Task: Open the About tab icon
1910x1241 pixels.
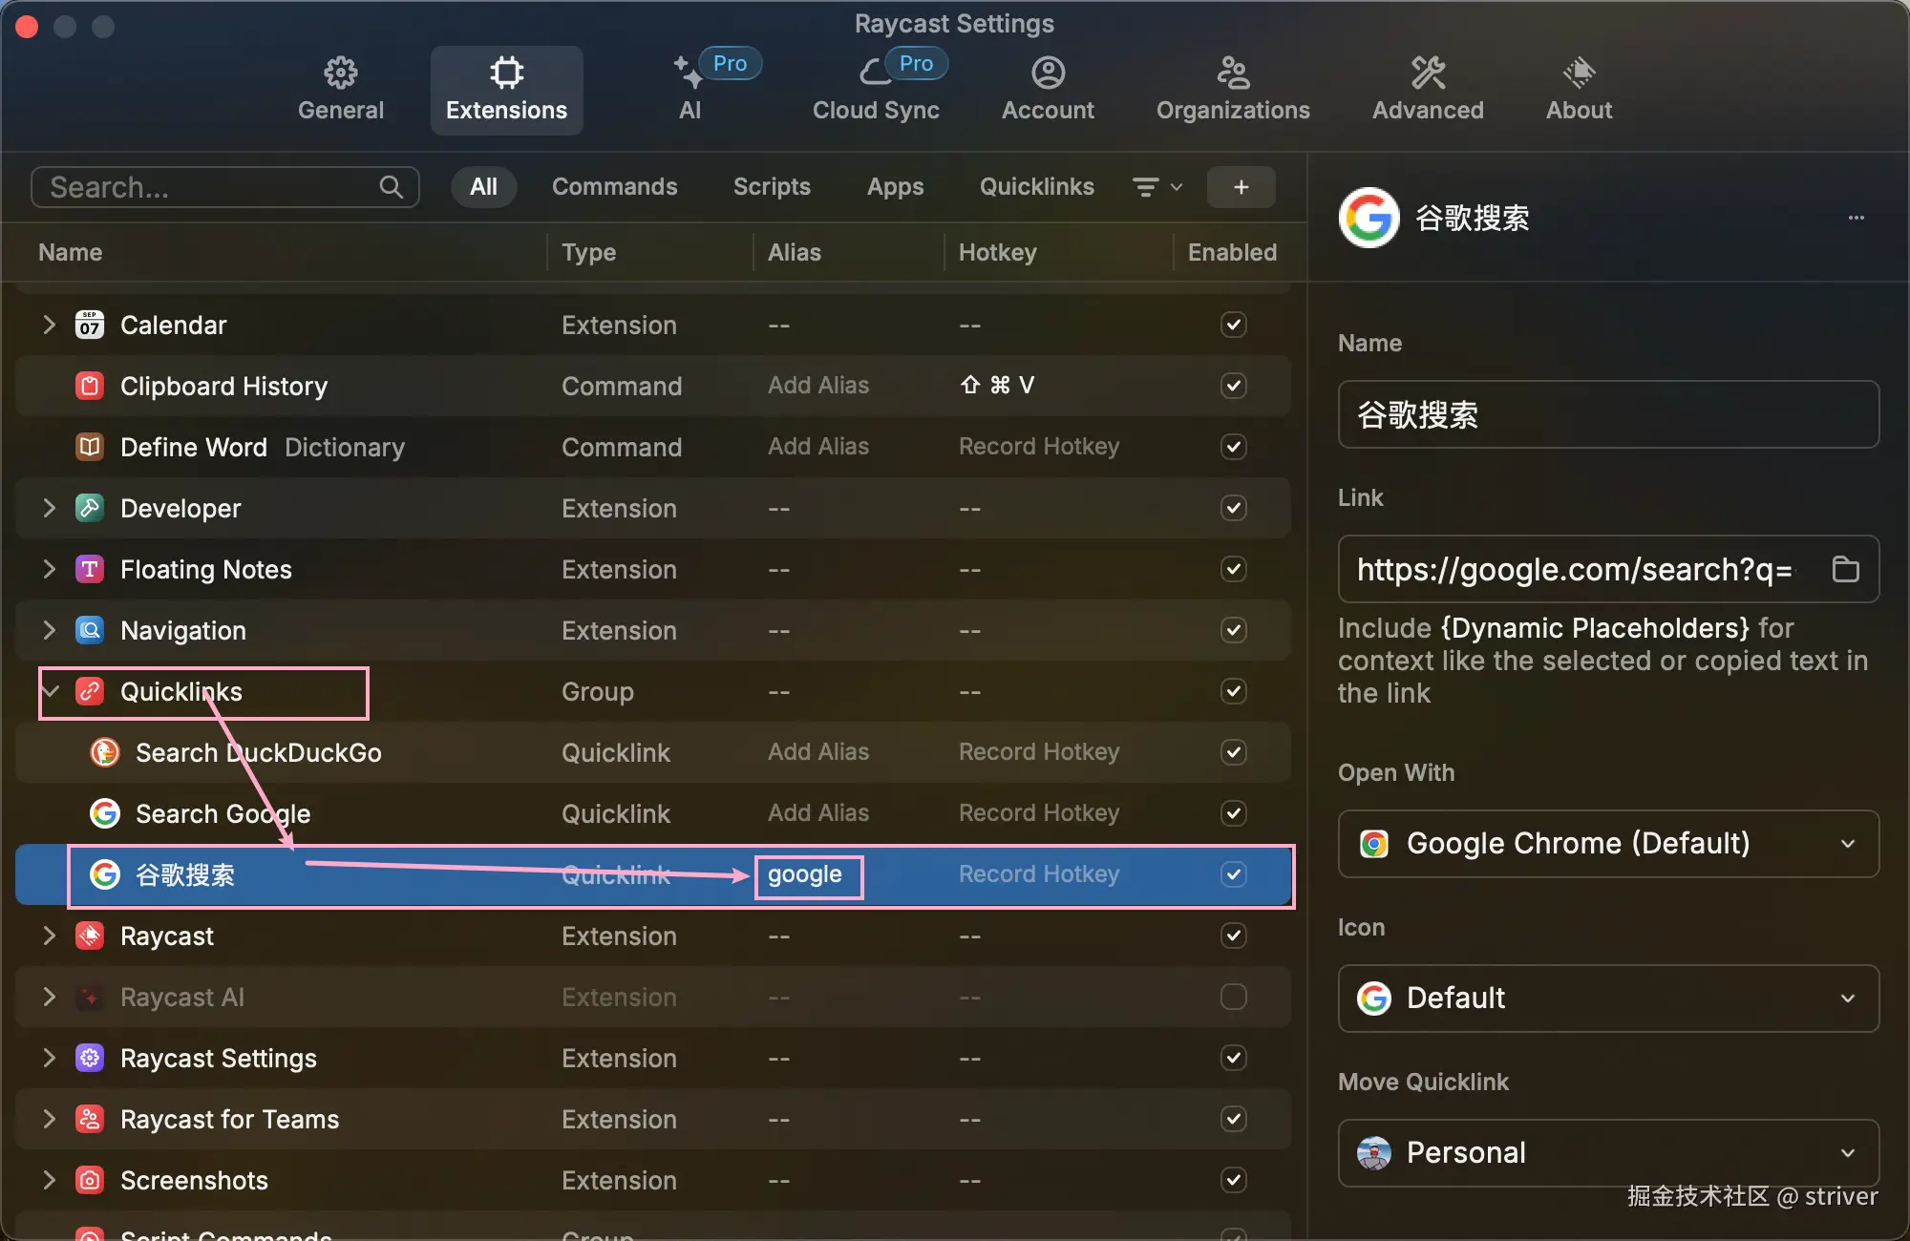Action: 1579,74
